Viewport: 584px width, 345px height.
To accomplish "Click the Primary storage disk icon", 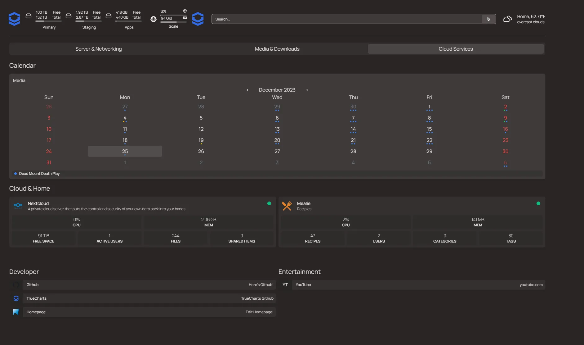I will [x=29, y=16].
